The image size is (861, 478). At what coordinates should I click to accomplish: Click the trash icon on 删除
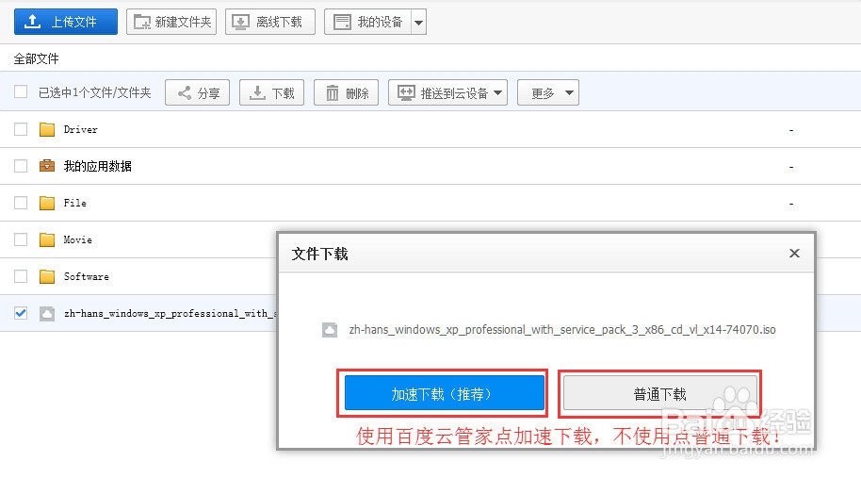[x=333, y=92]
